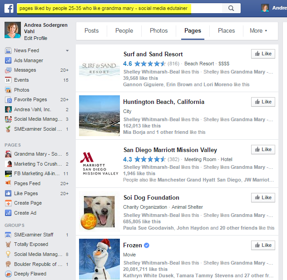Open the Social Media Manag... page icon
The width and height of the screenshot is (287, 280).
[x=8, y=119]
